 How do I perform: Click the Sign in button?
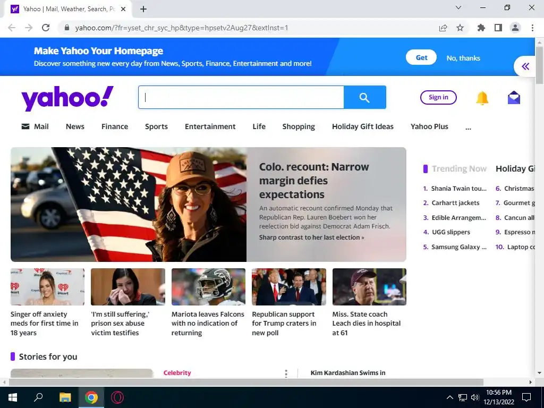438,97
